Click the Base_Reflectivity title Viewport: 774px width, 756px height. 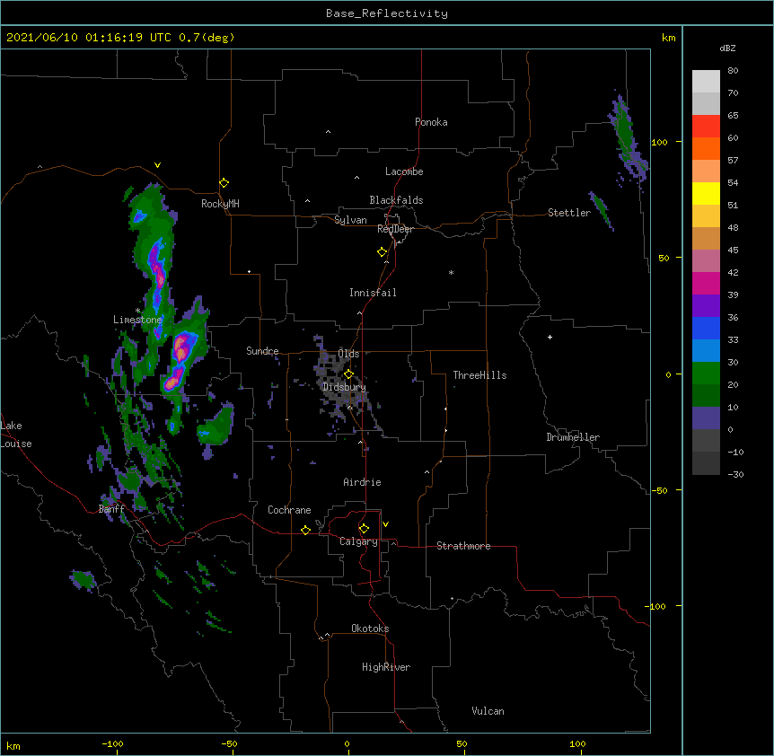[387, 13]
